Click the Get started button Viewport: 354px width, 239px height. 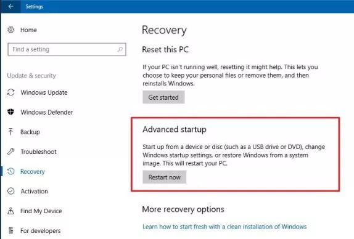pos(163,97)
